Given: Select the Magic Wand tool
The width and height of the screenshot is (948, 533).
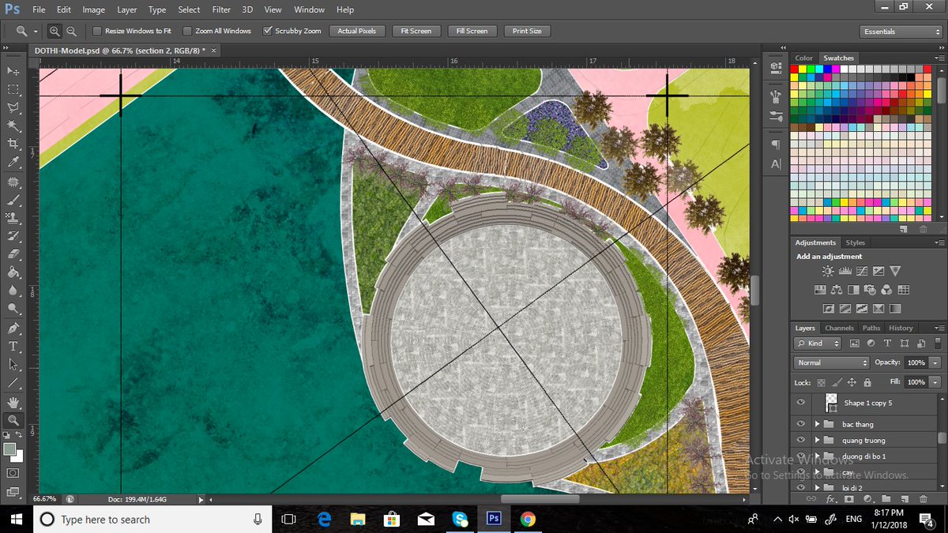Looking at the screenshot, I should click(x=13, y=125).
